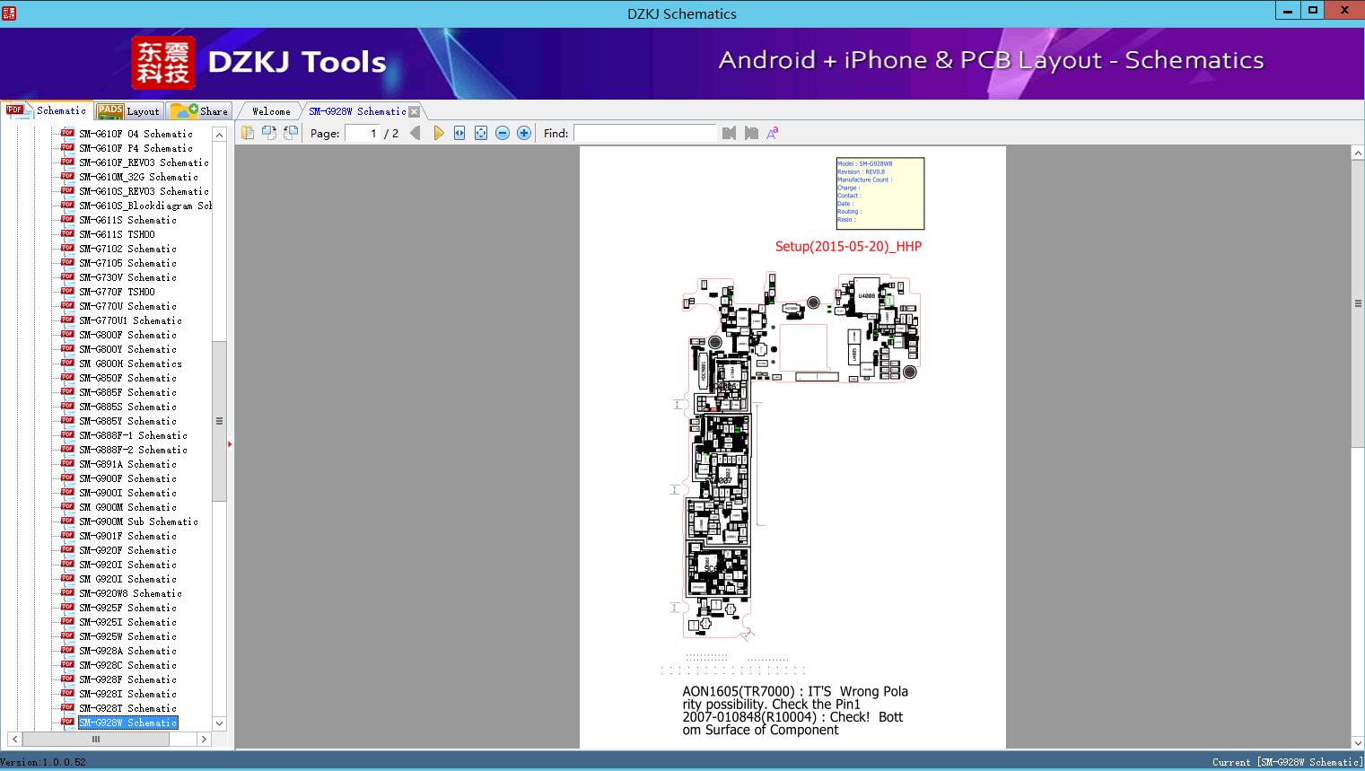Image resolution: width=1365 pixels, height=771 pixels.
Task: Open SM-G7102 Schematic
Action: [127, 249]
